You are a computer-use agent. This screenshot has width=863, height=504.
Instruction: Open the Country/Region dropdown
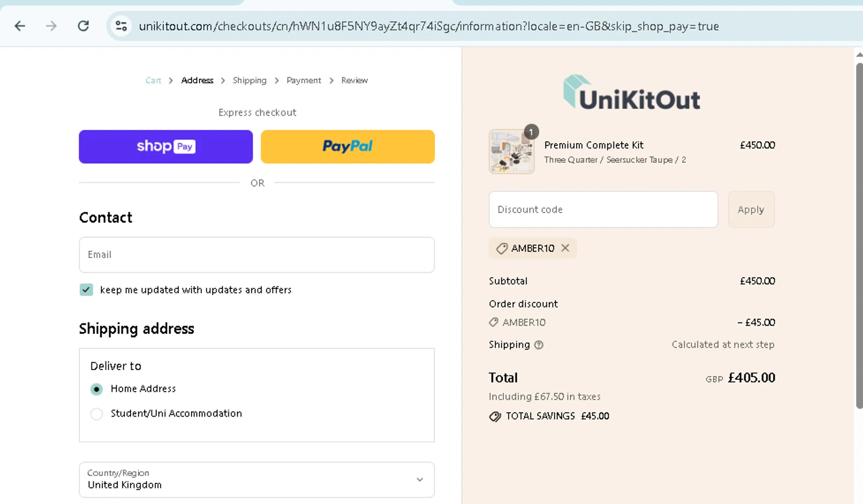pos(257,480)
